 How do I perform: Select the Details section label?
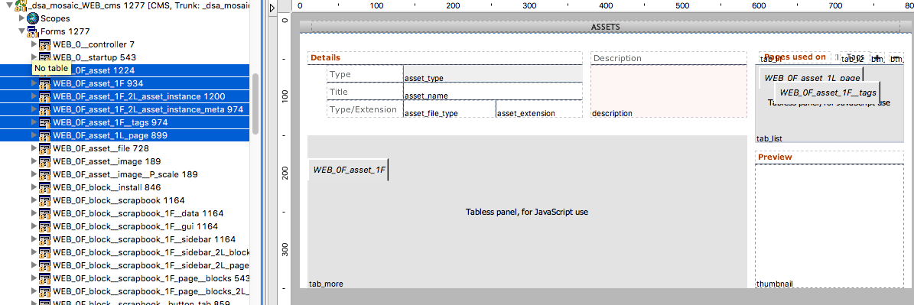(326, 57)
